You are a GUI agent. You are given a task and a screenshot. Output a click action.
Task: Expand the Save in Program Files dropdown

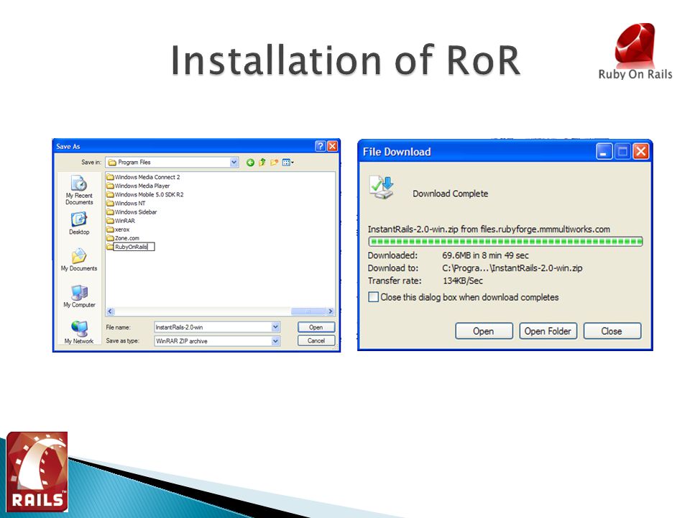click(x=234, y=163)
